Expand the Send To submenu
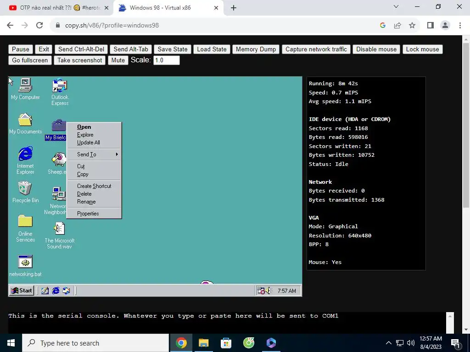470x352 pixels. pos(94,154)
